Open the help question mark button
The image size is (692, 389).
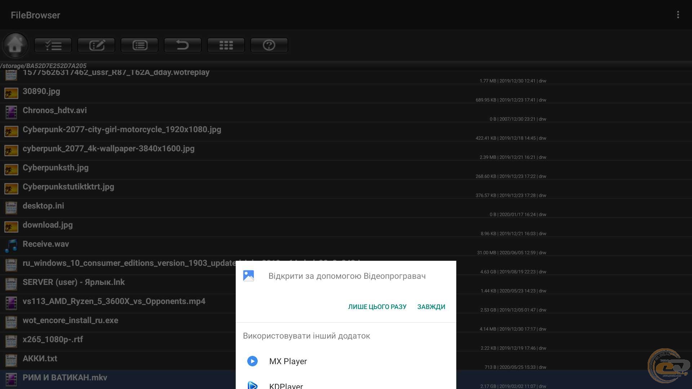point(269,45)
